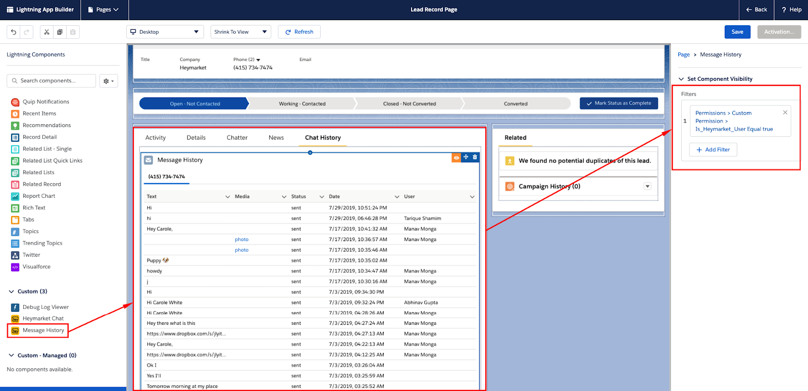Screen dimensions: 808x391
Task: Open the Status column sort menu
Action: coord(322,197)
